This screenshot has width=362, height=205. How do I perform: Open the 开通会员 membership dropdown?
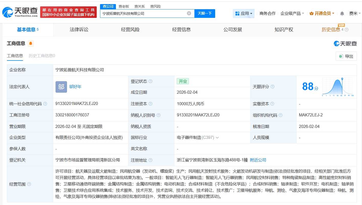pos(322,13)
